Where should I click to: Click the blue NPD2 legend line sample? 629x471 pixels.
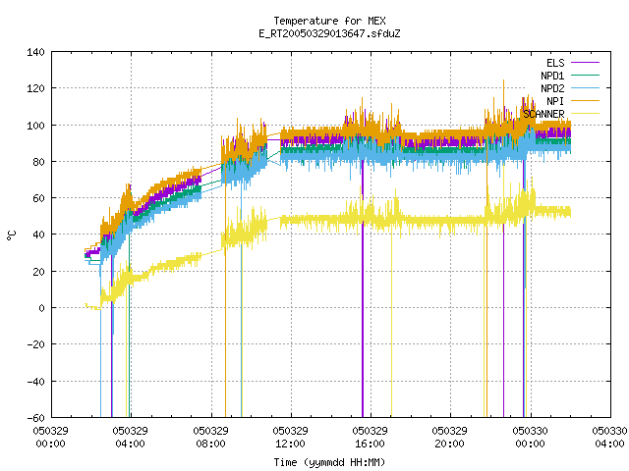pos(585,87)
